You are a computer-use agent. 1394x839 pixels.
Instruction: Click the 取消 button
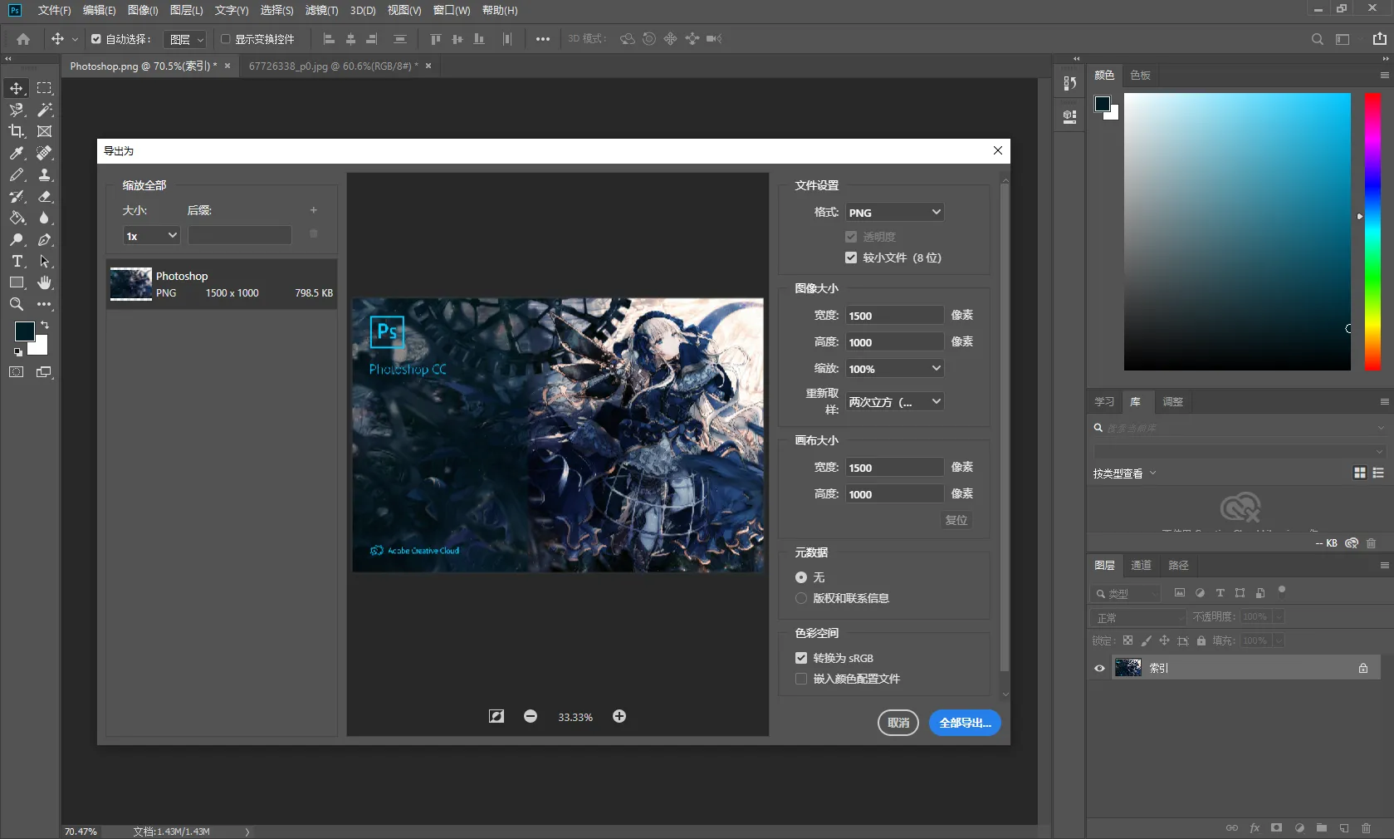coord(898,723)
